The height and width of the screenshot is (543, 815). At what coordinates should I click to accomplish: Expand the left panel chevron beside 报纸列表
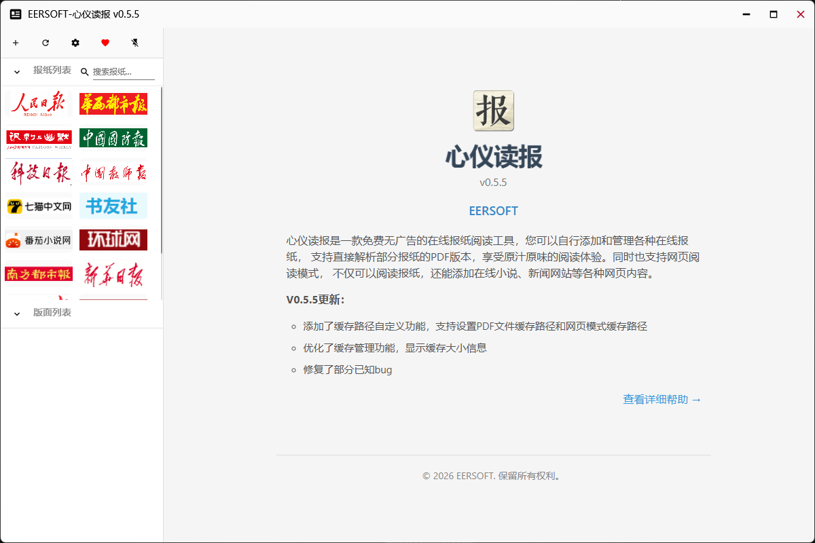coord(16,71)
